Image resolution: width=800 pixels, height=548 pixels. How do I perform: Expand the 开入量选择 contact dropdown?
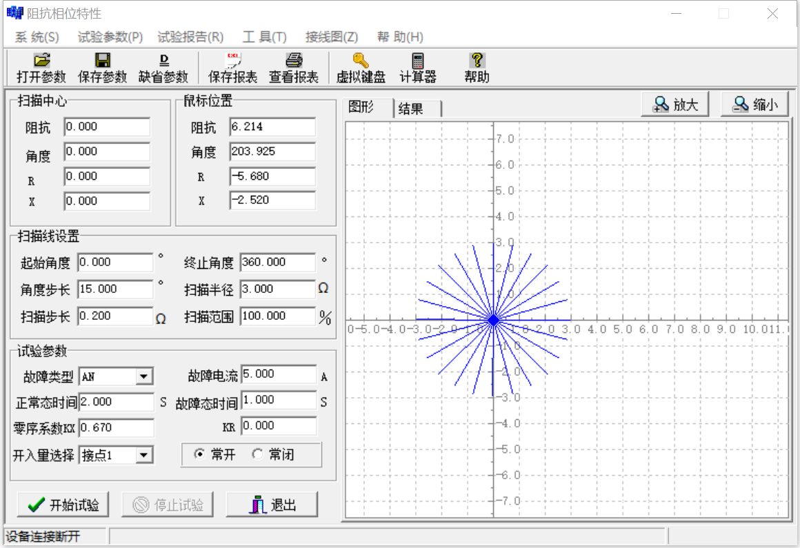click(x=144, y=455)
